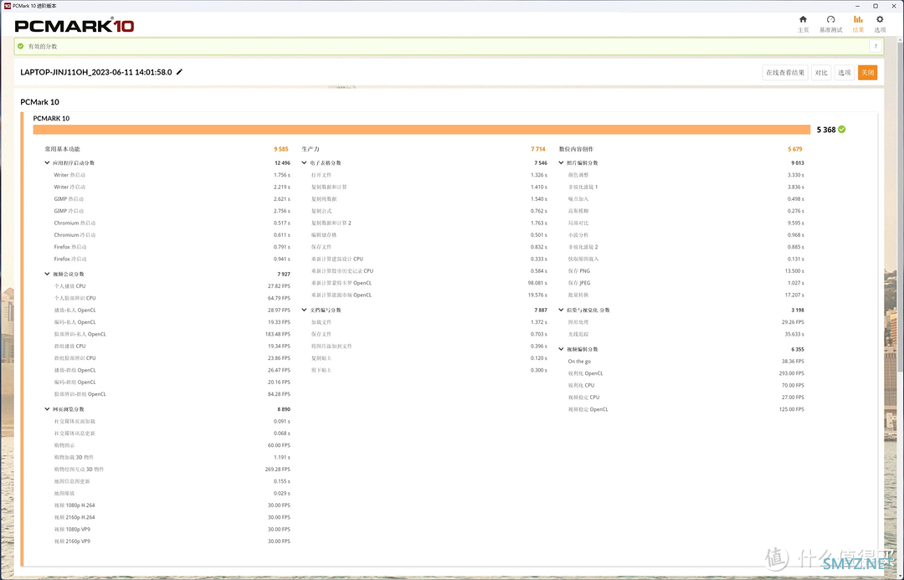The height and width of the screenshot is (580, 904).
Task: Click the value 98.081 s
Action: click(x=537, y=283)
